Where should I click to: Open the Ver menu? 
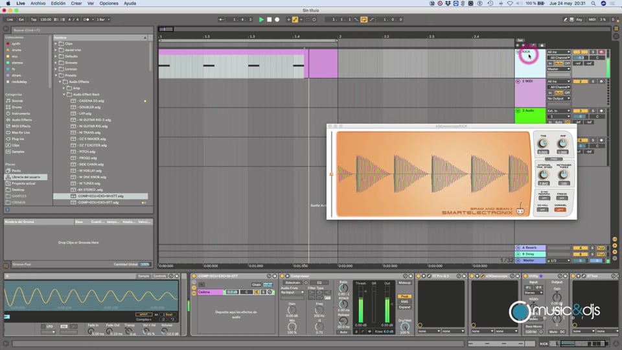click(91, 3)
